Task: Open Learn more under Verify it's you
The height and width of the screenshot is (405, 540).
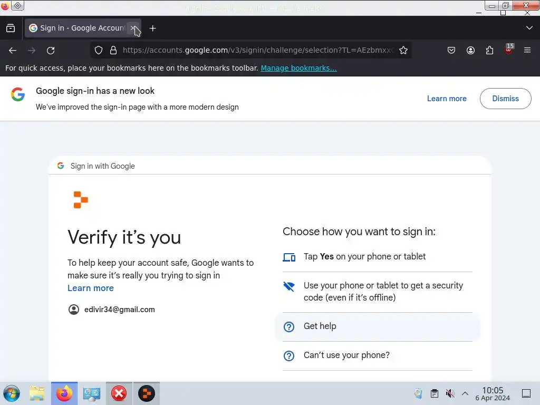Action: tap(91, 288)
